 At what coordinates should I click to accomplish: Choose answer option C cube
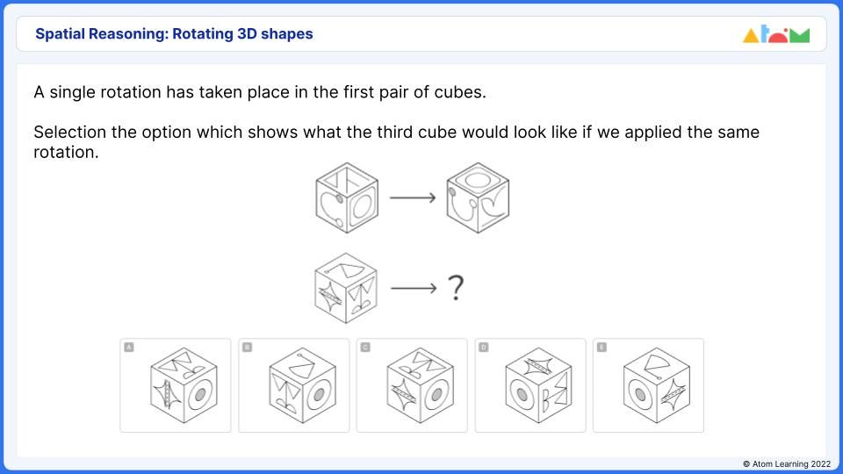pyautogui.click(x=420, y=385)
